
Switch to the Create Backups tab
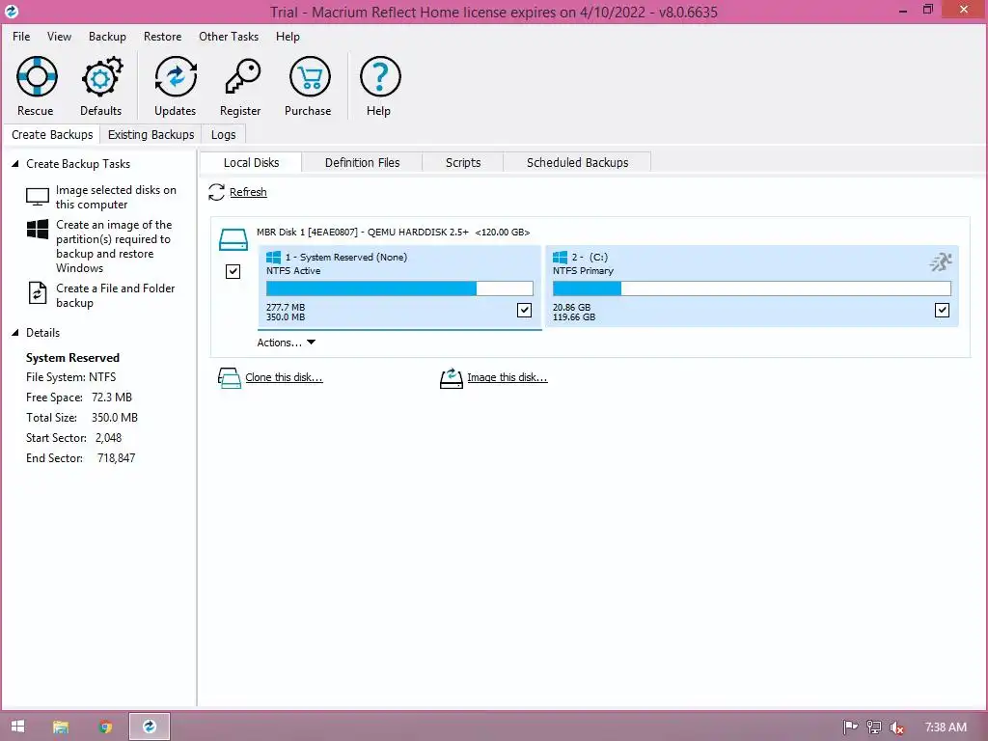point(52,135)
